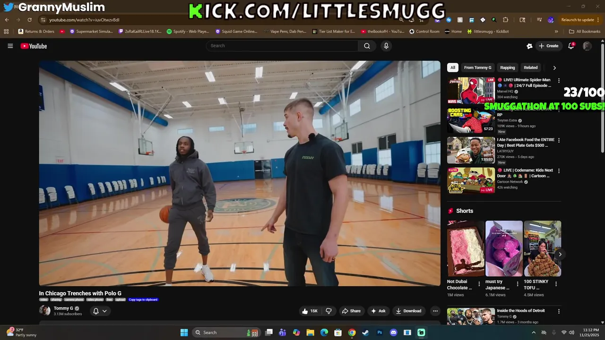Select the Related filter chip
Image resolution: width=605 pixels, height=340 pixels.
click(x=530, y=68)
